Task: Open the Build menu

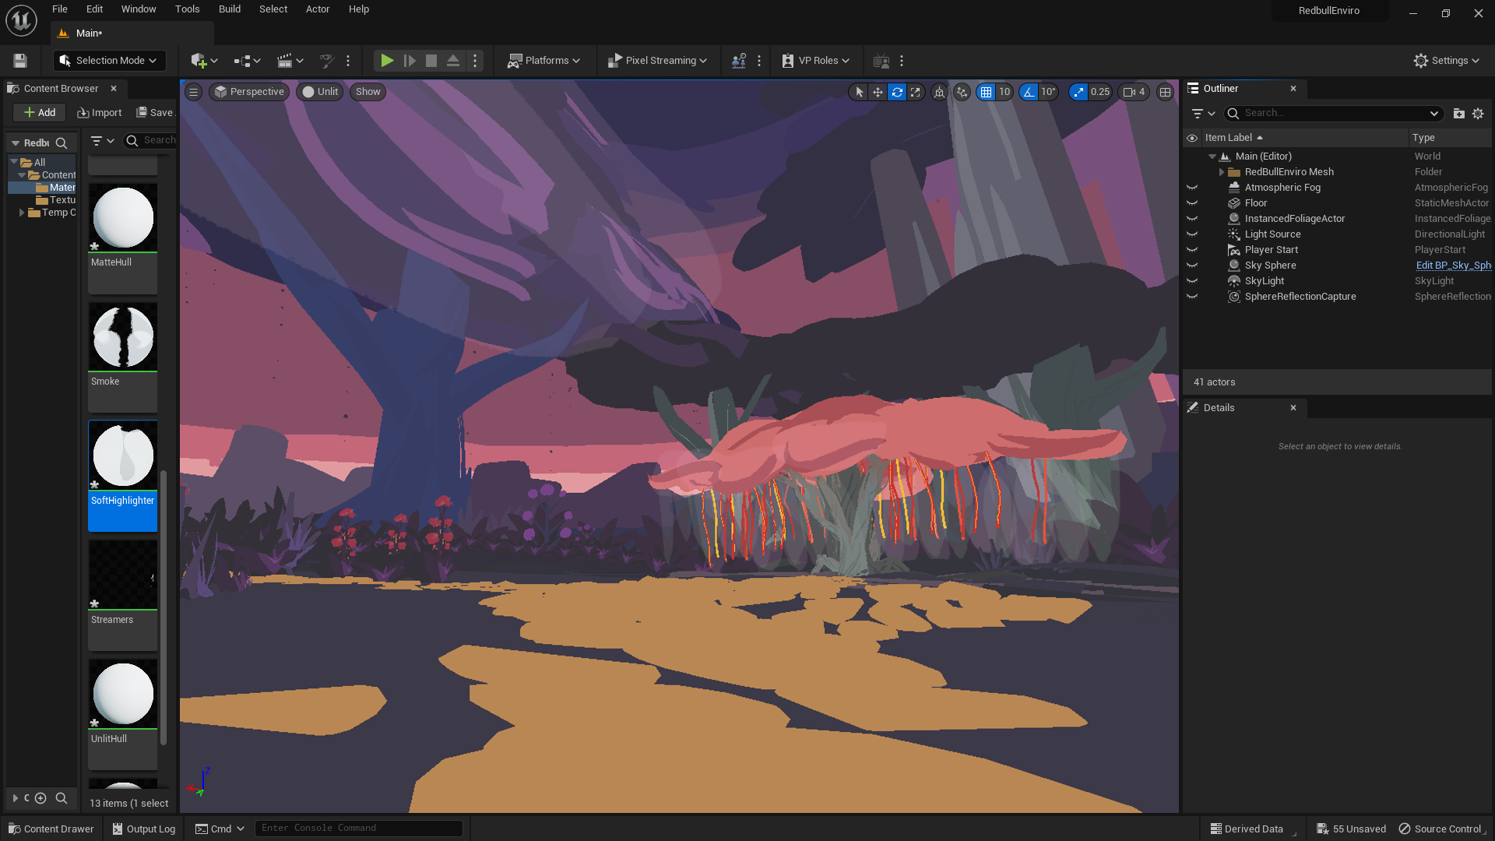Action: (x=229, y=9)
